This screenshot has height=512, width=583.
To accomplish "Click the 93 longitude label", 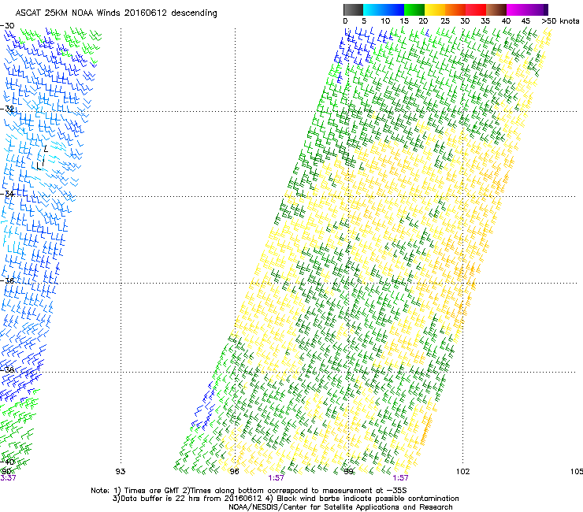I will click(121, 472).
